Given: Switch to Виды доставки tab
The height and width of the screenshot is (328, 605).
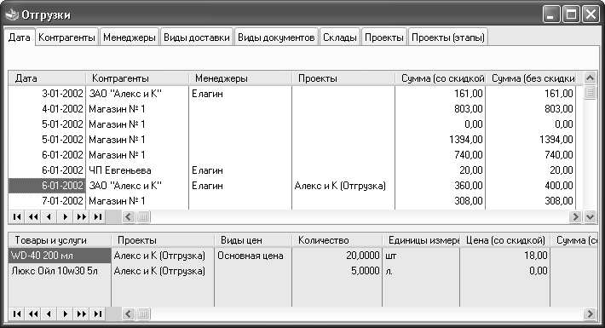Looking at the screenshot, I should pyautogui.click(x=197, y=37).
